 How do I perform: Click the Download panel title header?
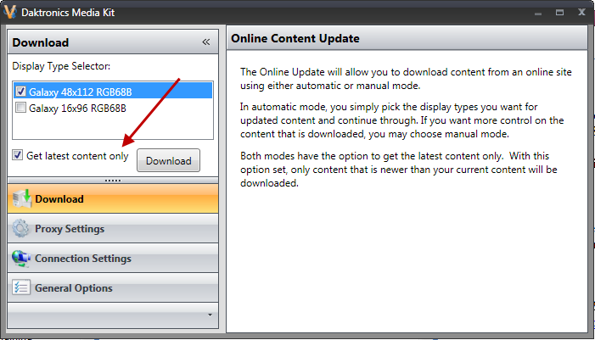41,42
